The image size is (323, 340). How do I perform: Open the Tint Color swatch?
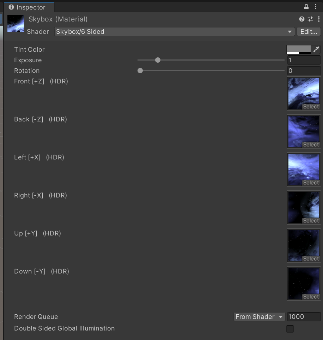pyautogui.click(x=299, y=49)
